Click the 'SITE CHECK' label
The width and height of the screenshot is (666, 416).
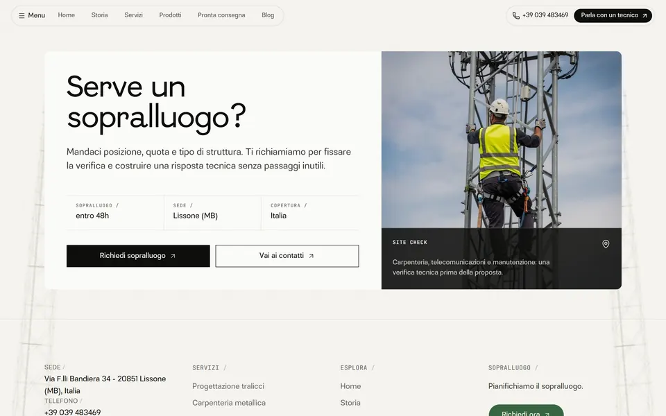(x=410, y=243)
